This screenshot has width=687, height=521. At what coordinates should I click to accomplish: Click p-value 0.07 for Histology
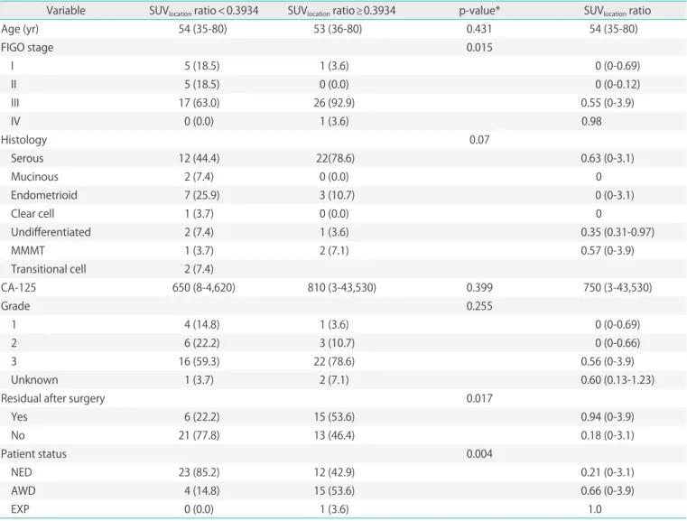[479, 140]
